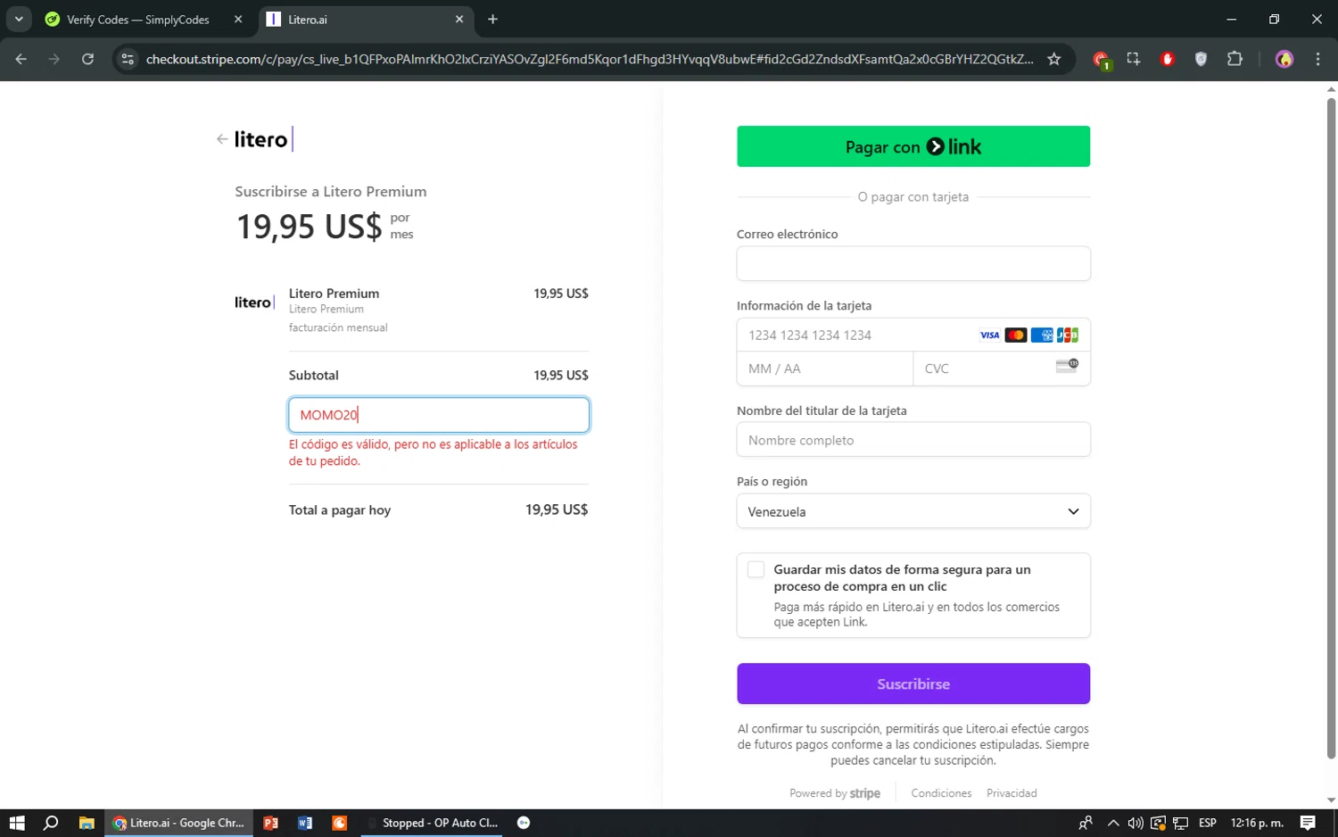Click the American Express card icon
1338x837 pixels.
click(x=1042, y=336)
